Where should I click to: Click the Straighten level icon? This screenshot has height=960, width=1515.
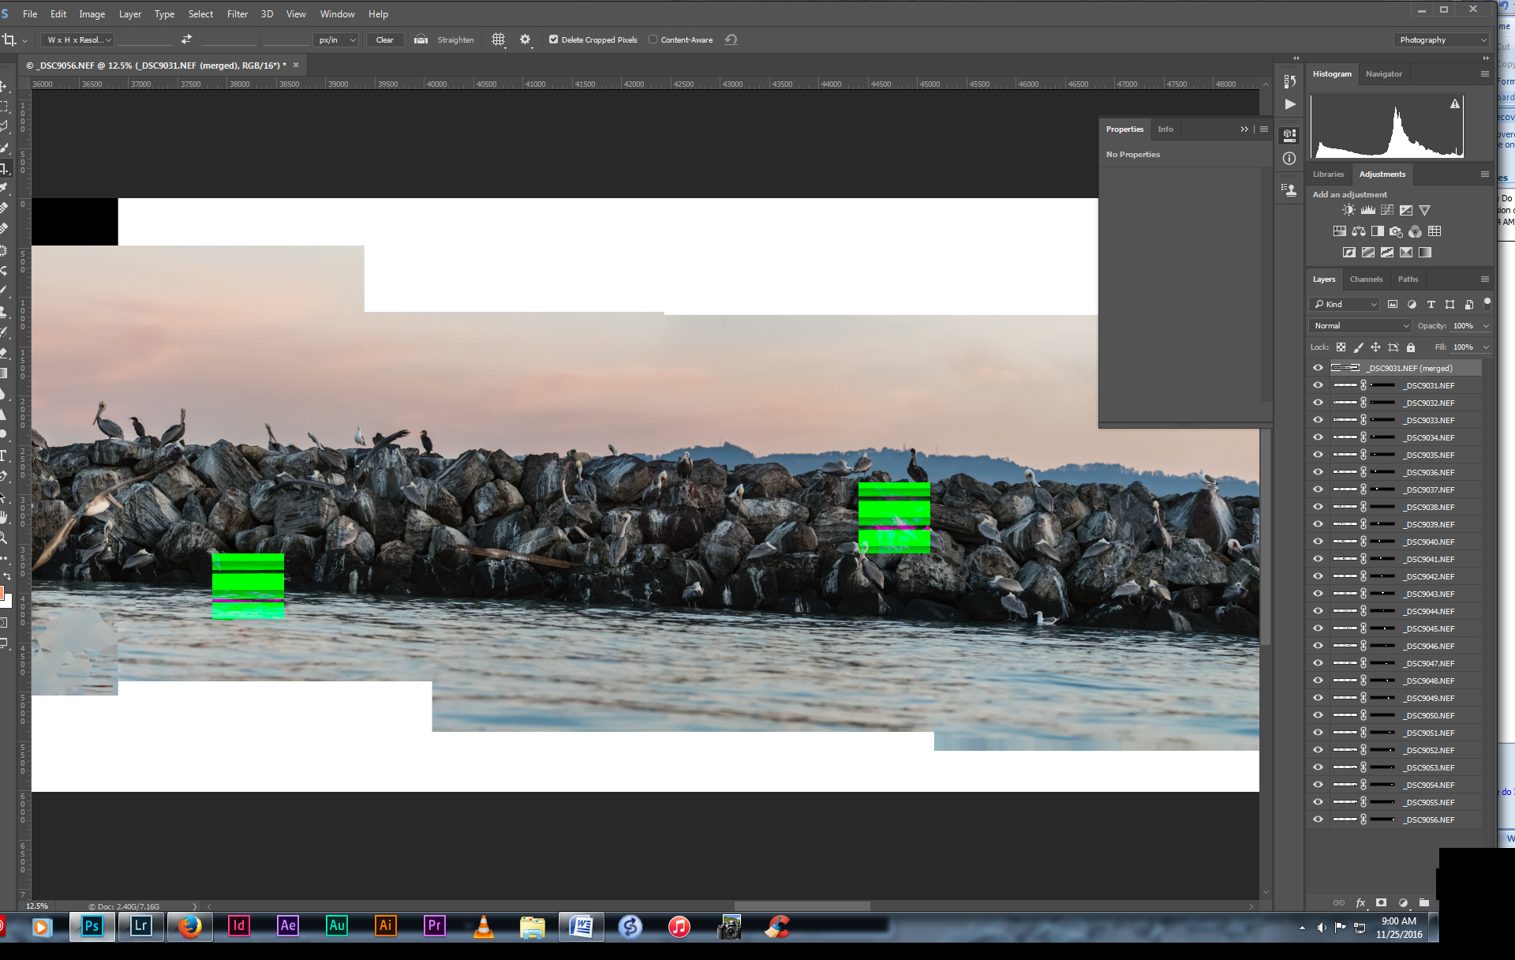coord(421,39)
